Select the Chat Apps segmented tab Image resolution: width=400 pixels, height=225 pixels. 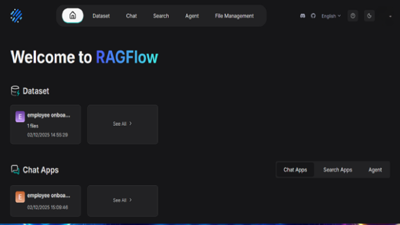pyautogui.click(x=295, y=170)
